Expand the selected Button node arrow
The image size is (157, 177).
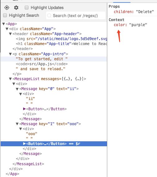click(24, 143)
